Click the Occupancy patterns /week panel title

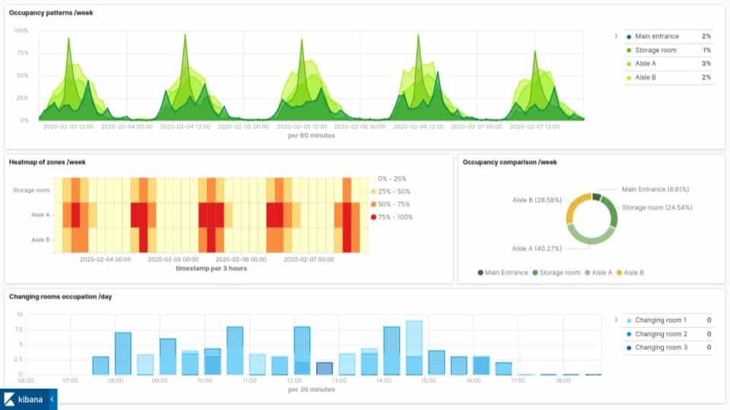pyautogui.click(x=51, y=13)
